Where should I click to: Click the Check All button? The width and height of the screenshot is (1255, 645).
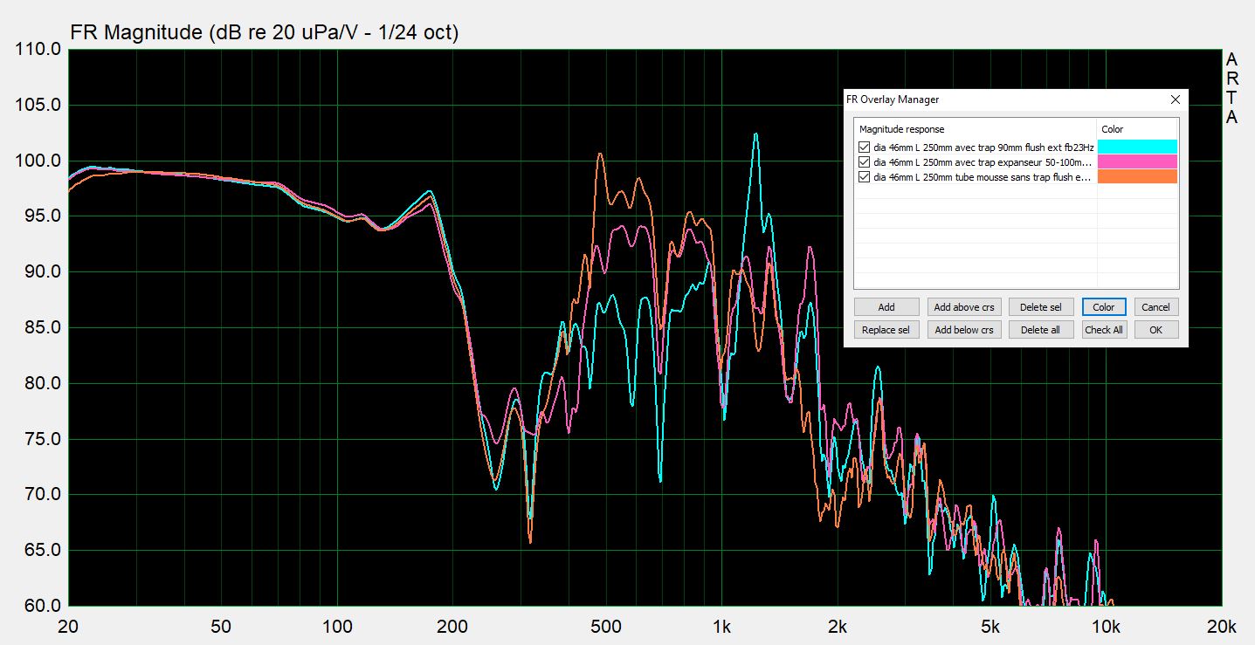(x=1104, y=330)
